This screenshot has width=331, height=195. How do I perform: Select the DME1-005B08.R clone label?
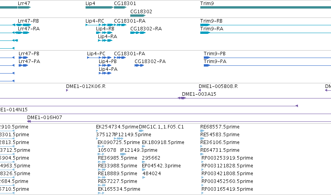(218, 86)
